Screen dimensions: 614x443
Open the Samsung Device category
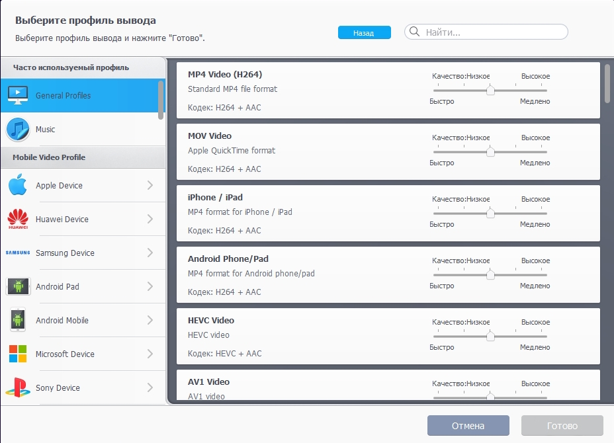(x=83, y=253)
